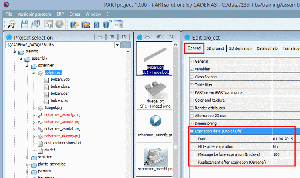300x178 pixels.
Task: Expand the Color and texture group
Action: point(192,100)
